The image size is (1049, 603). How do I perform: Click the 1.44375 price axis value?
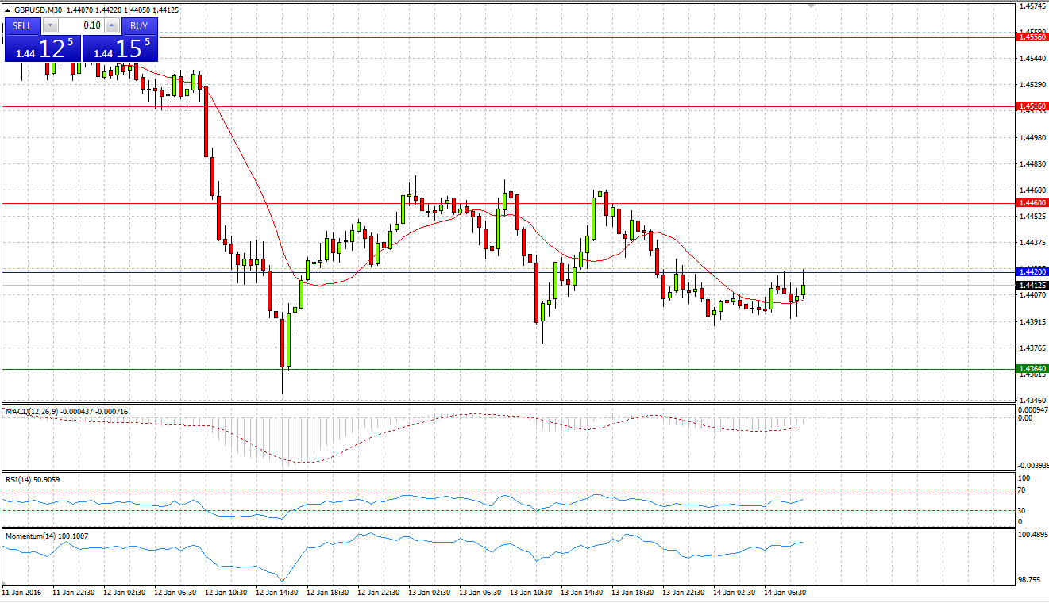(1032, 242)
